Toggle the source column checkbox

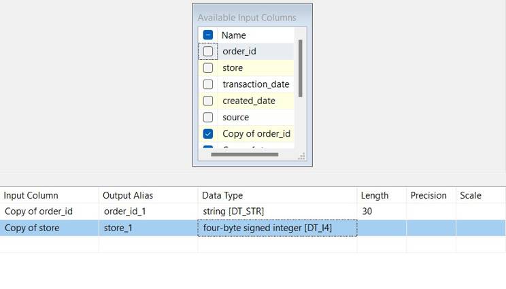(208, 117)
